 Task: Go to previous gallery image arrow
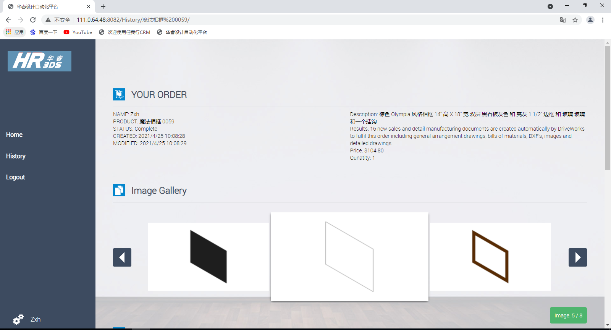click(x=122, y=257)
